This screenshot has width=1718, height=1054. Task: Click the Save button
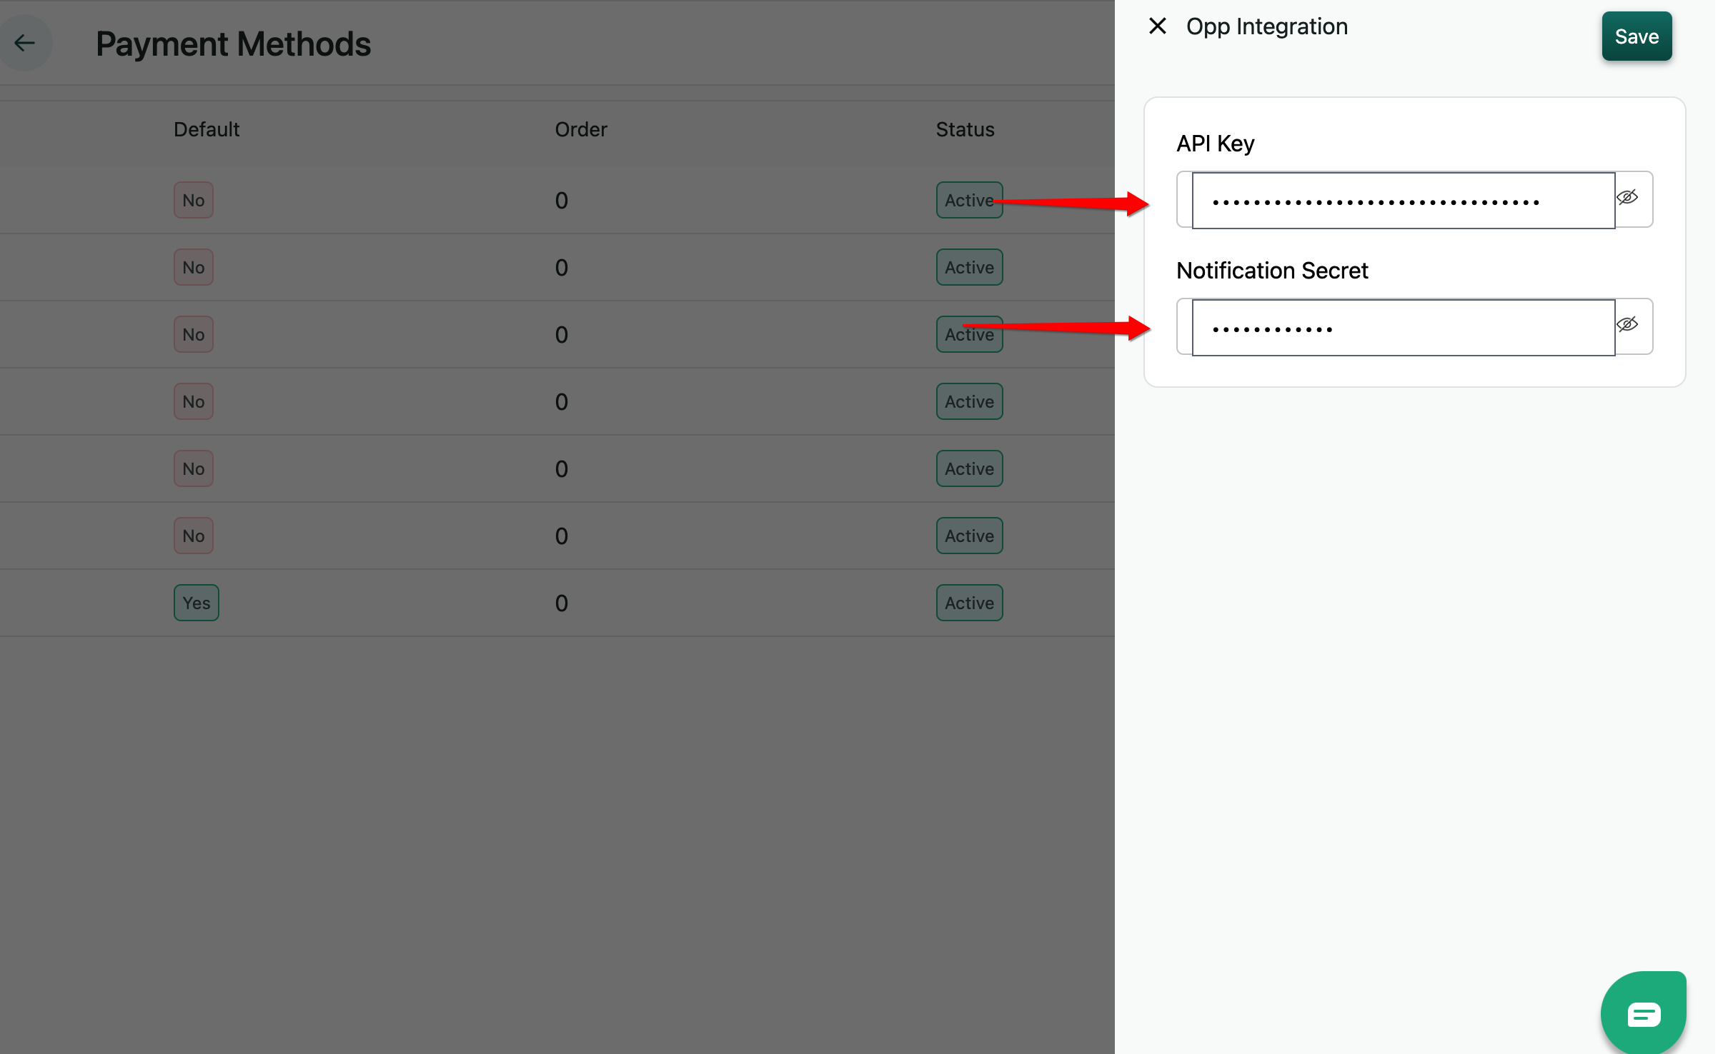pyautogui.click(x=1636, y=36)
